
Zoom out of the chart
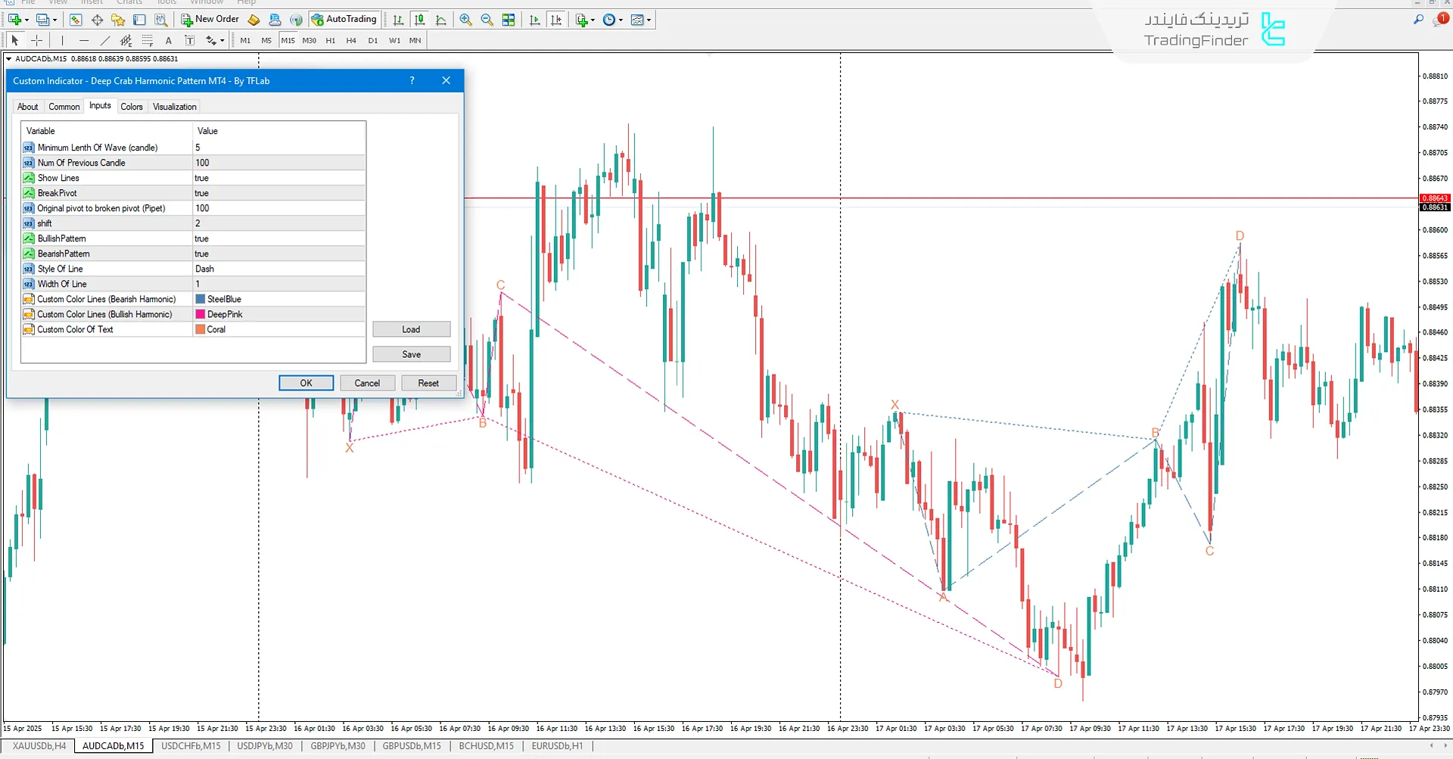tap(487, 20)
